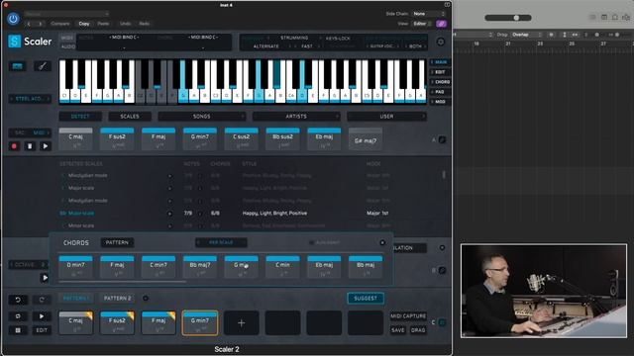Click the red record button in detect section

(14, 146)
